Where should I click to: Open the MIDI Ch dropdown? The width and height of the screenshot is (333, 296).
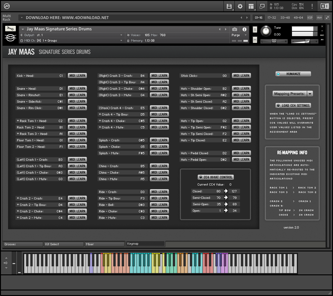(x=71, y=41)
